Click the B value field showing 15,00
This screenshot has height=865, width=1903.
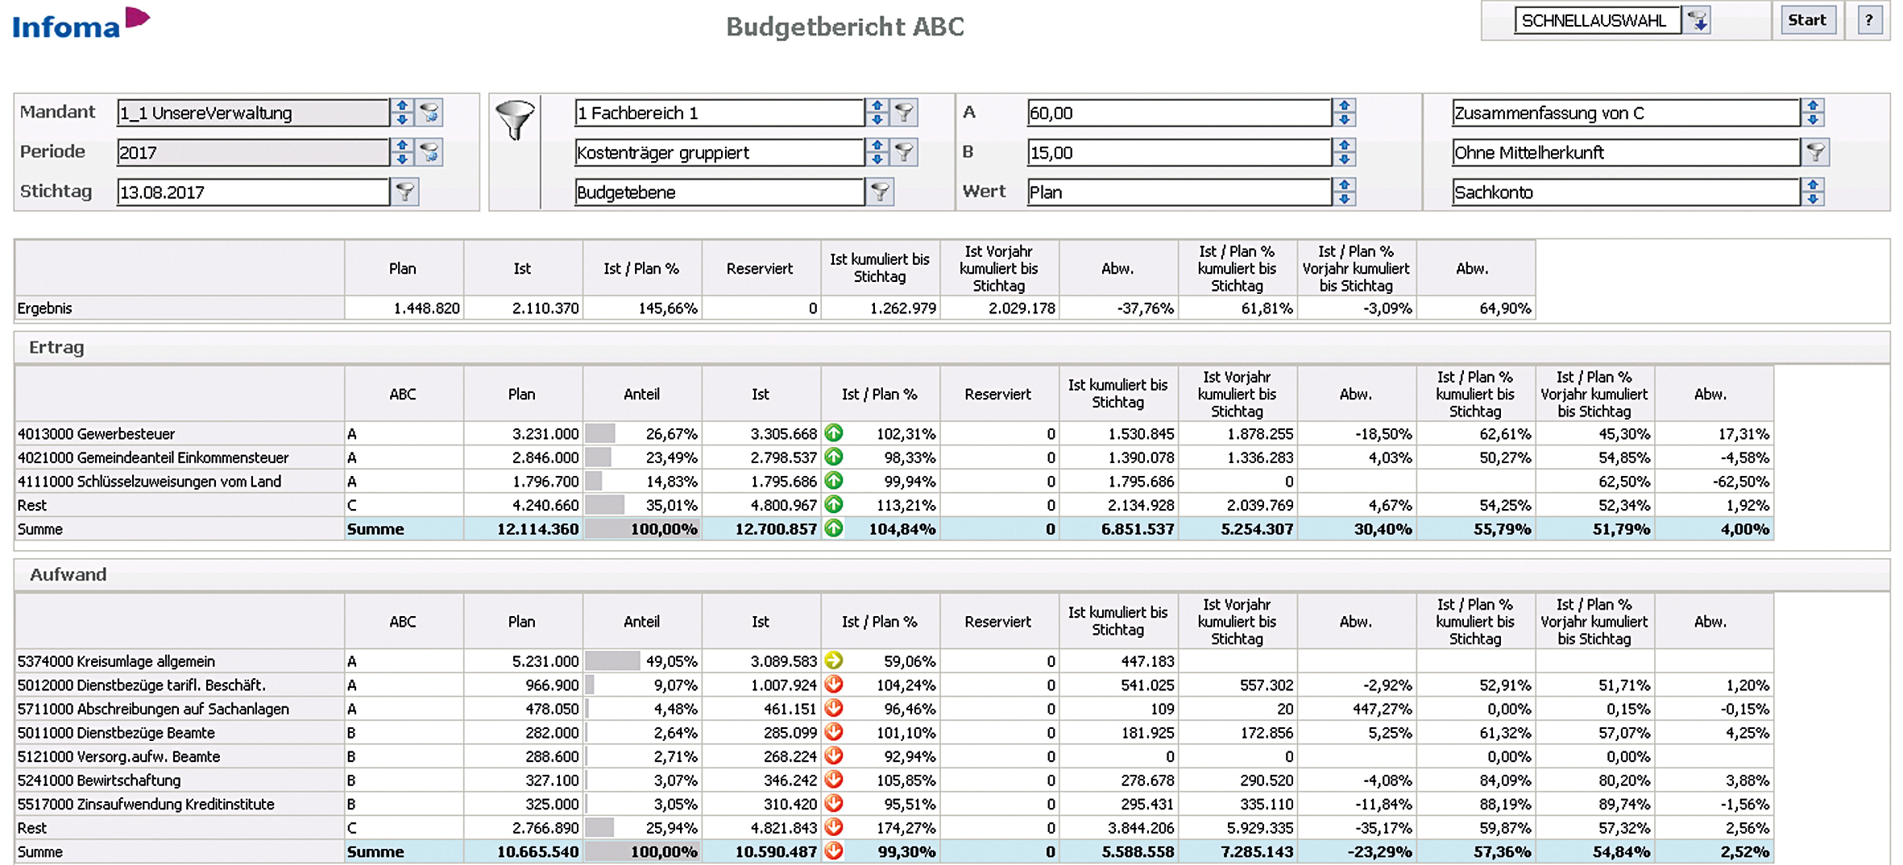click(x=1178, y=152)
